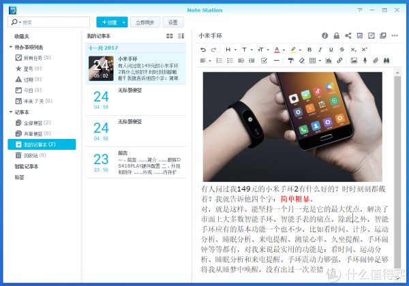Viewport: 409px width, 286px height.
Task: Open dropdown arrow next to 创建 button
Action: (124, 22)
